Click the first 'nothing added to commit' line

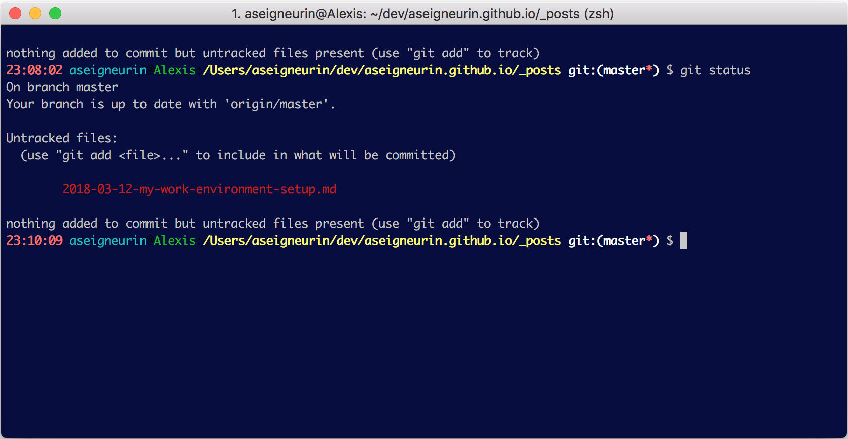tap(273, 53)
